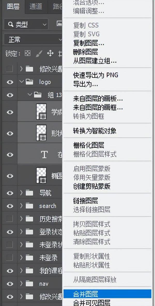Click the lock image pixels brush icon
Viewport: 155px width, 306px height.
point(39,53)
